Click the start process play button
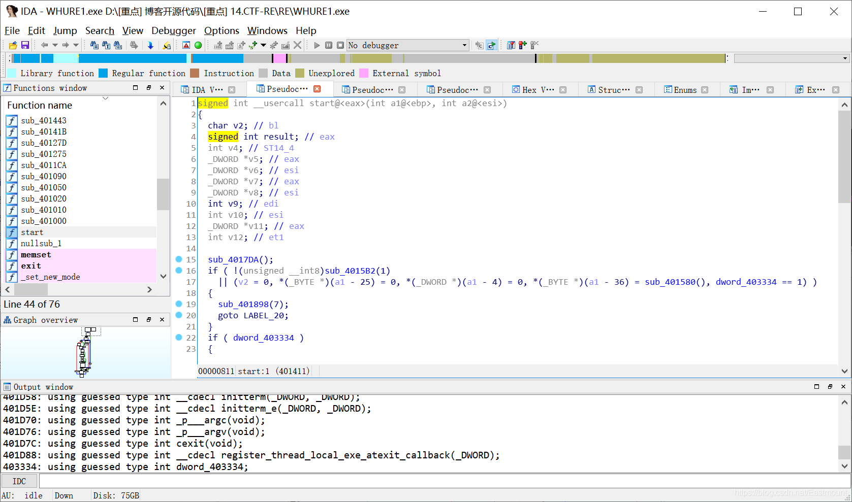Viewport: 852px width, 502px height. (317, 45)
